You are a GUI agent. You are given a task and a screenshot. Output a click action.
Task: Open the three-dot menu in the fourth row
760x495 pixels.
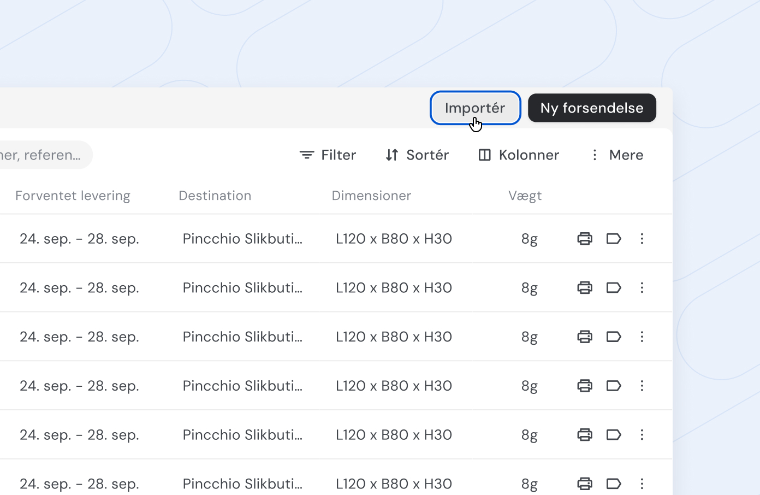point(642,386)
